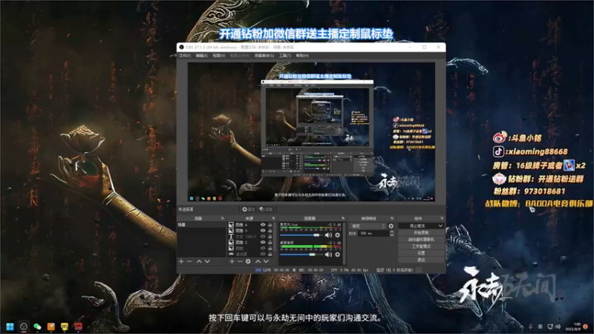The height and width of the screenshot is (334, 594).
Task: Open the scene transition type dropdown
Action: click(368, 226)
